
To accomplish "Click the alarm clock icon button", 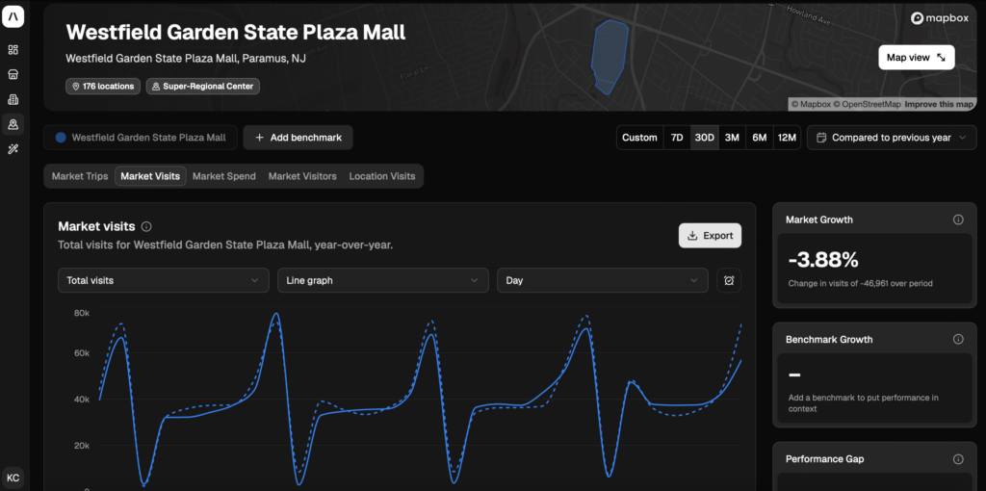I will point(729,280).
